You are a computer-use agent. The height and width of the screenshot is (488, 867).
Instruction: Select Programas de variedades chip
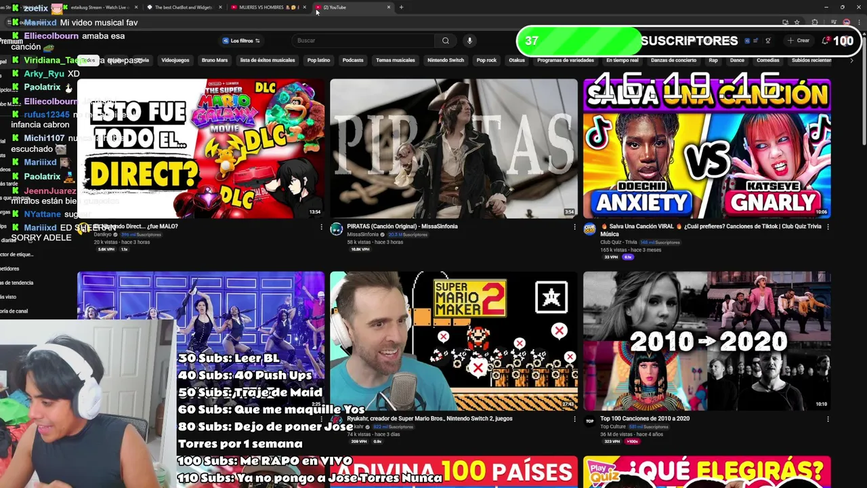pos(566,60)
